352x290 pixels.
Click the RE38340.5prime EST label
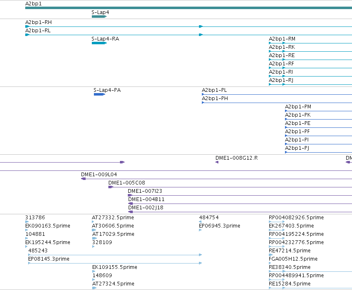(x=290, y=268)
